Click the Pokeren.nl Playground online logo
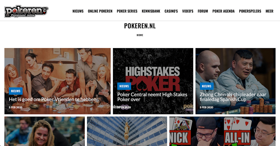This screenshot has width=280, height=146. (27, 11)
